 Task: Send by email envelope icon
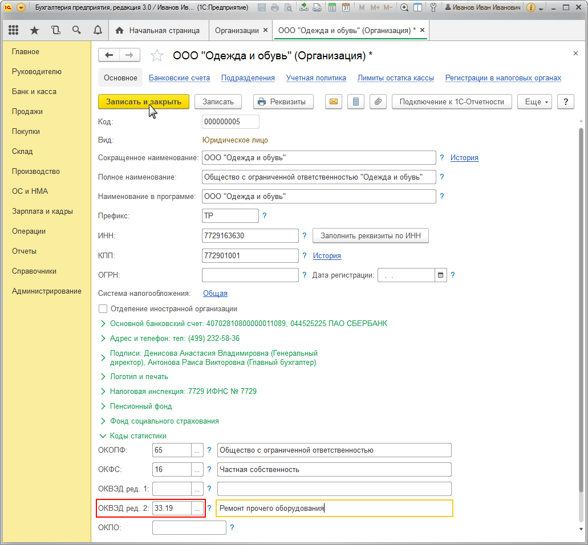334,101
